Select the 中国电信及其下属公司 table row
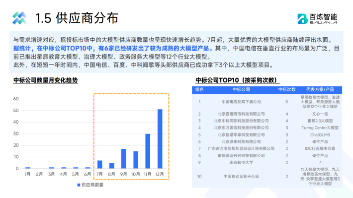Screen dimensions: 353x198 pos(267,102)
